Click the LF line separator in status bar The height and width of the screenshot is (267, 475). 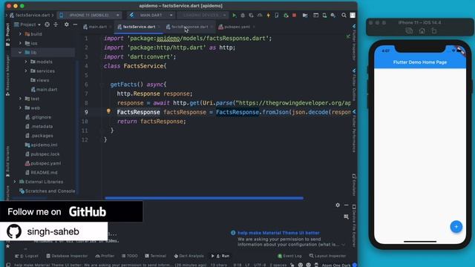(247, 265)
